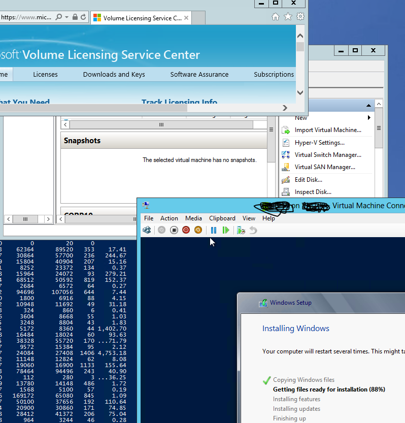
Task: Click the orange Save state icon
Action: point(198,230)
